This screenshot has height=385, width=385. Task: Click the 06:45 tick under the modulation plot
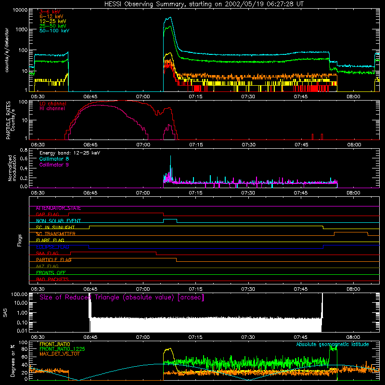(90, 193)
